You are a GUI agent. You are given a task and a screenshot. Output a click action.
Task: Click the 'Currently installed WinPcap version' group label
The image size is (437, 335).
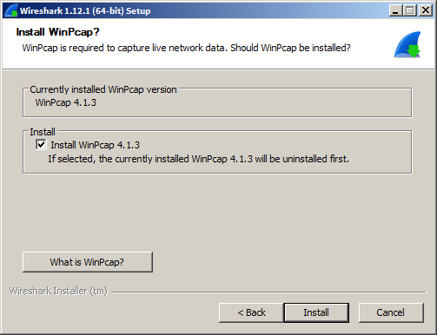[x=103, y=89]
